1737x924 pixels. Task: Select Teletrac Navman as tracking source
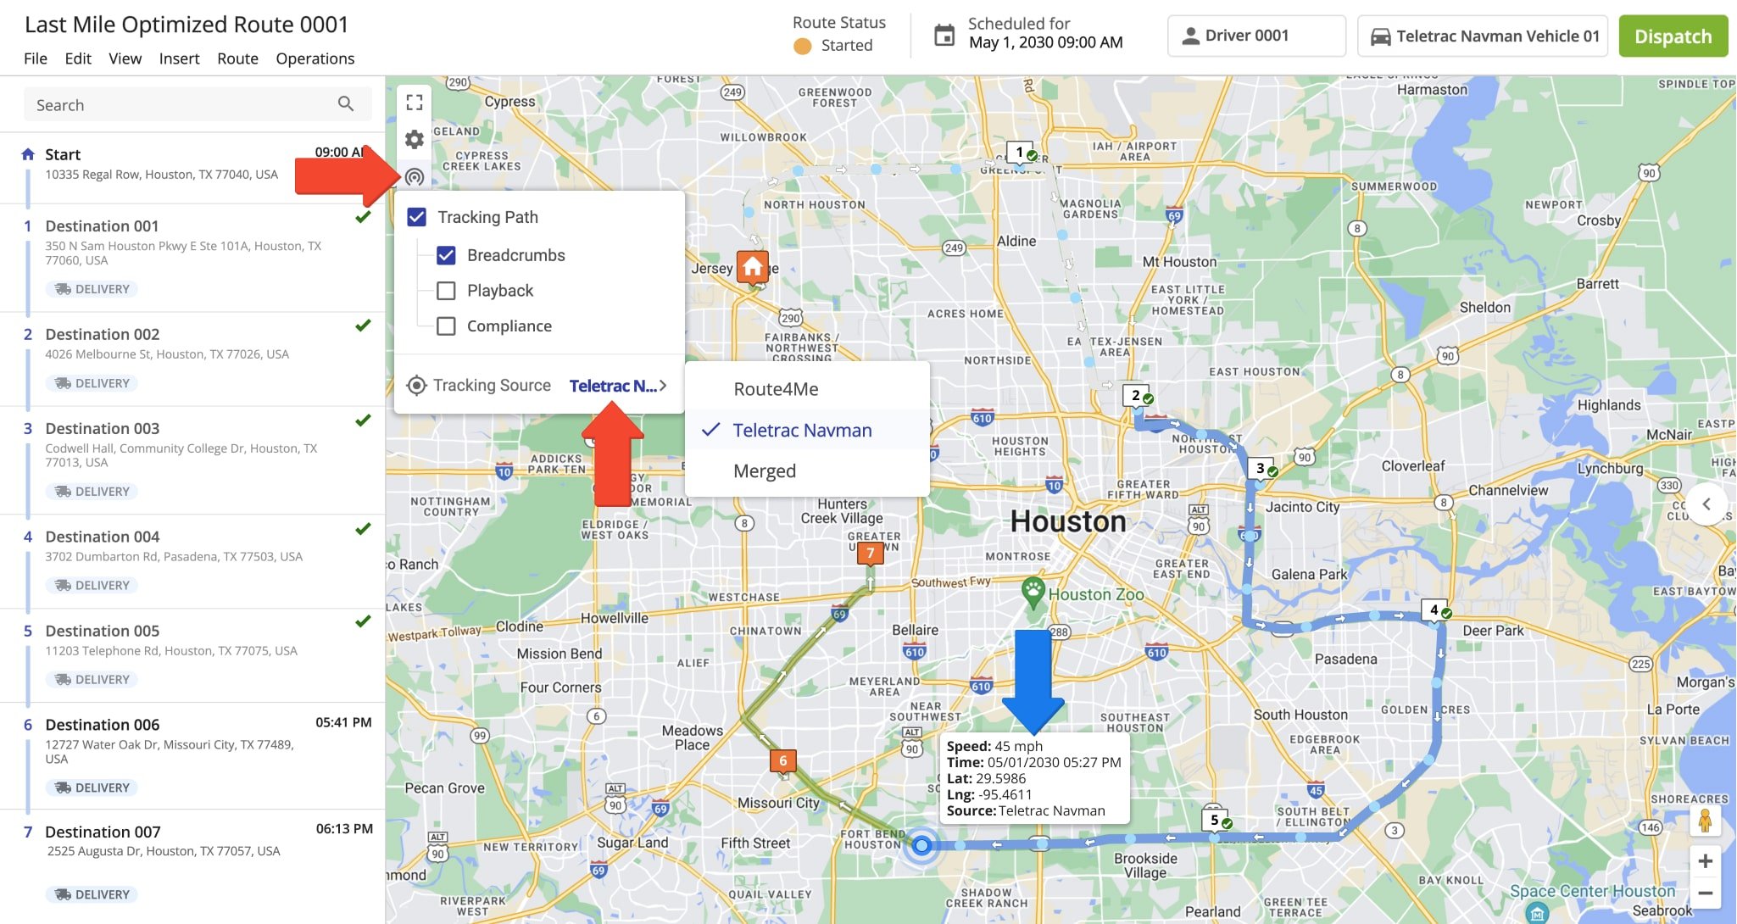point(801,427)
